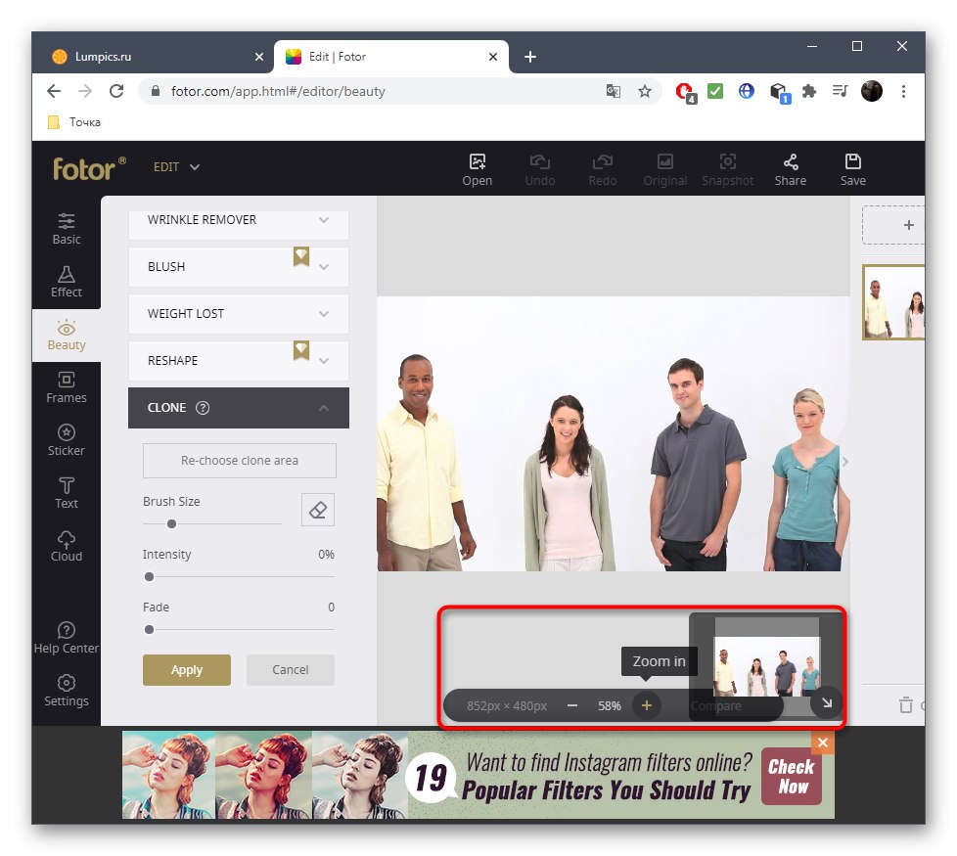
Task: Select the Edit | Fotor browser tab
Action: point(390,57)
